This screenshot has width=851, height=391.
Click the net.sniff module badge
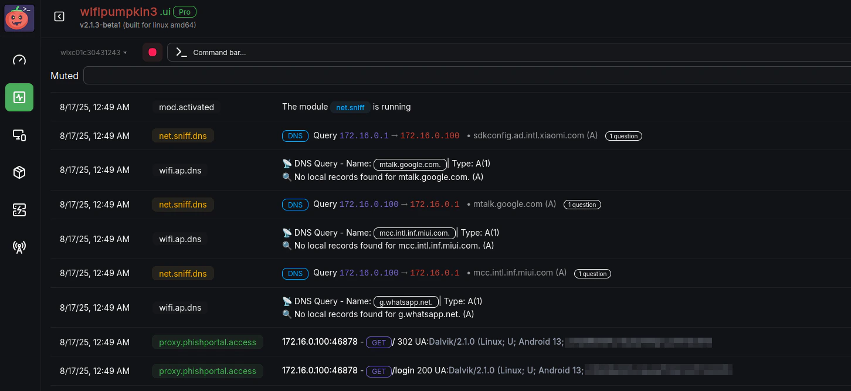[x=350, y=107]
